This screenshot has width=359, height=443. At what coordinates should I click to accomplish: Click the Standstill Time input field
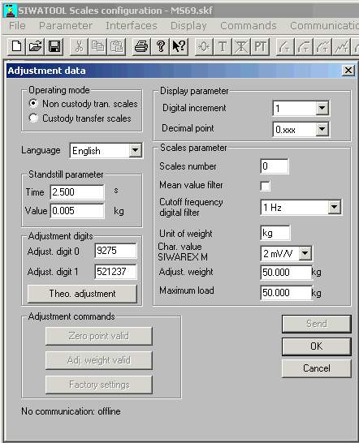pyautogui.click(x=77, y=192)
